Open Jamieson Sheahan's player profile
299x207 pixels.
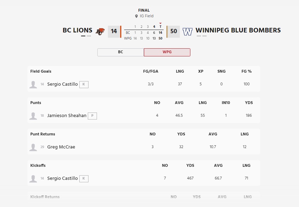click(67, 116)
